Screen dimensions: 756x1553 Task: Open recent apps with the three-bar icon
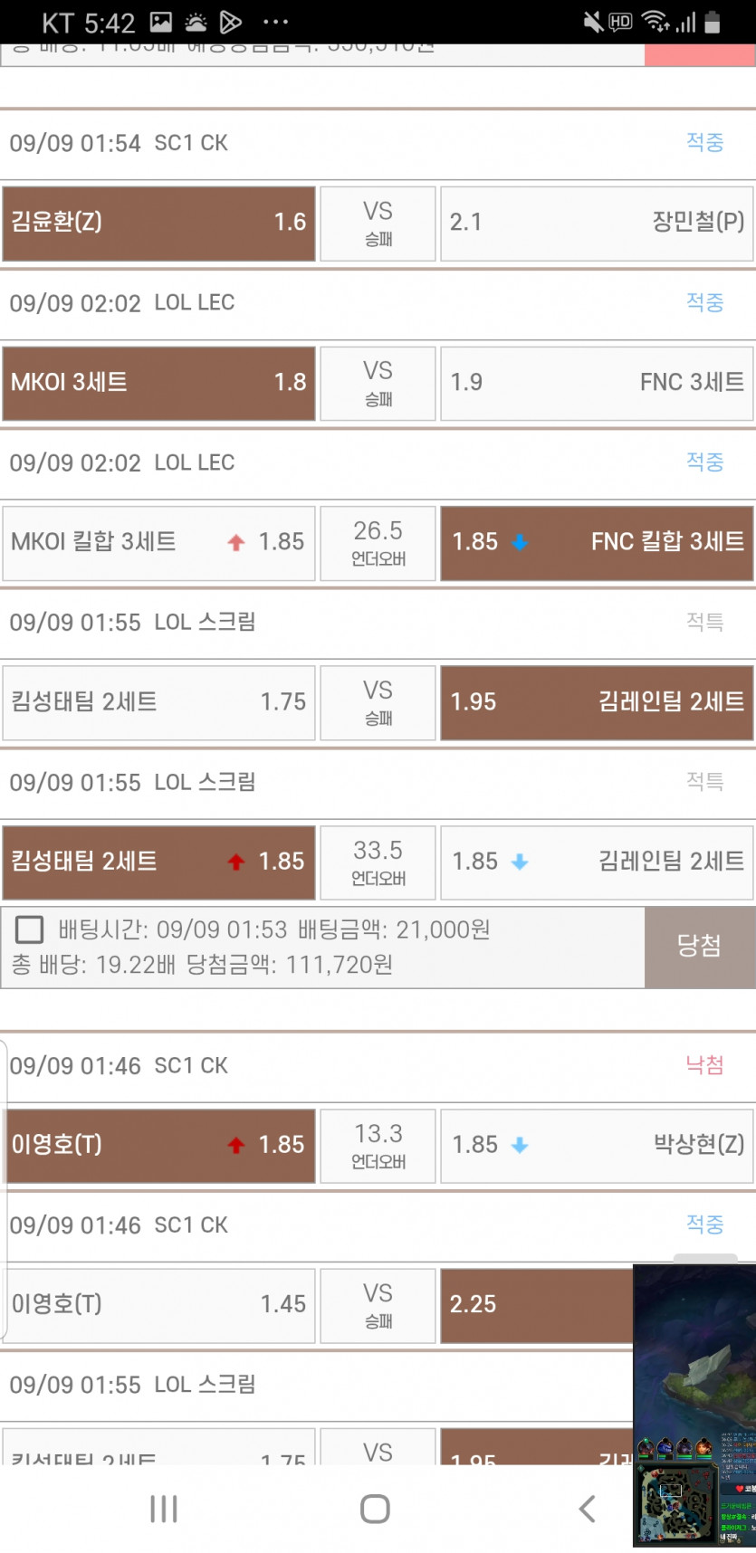[164, 1509]
